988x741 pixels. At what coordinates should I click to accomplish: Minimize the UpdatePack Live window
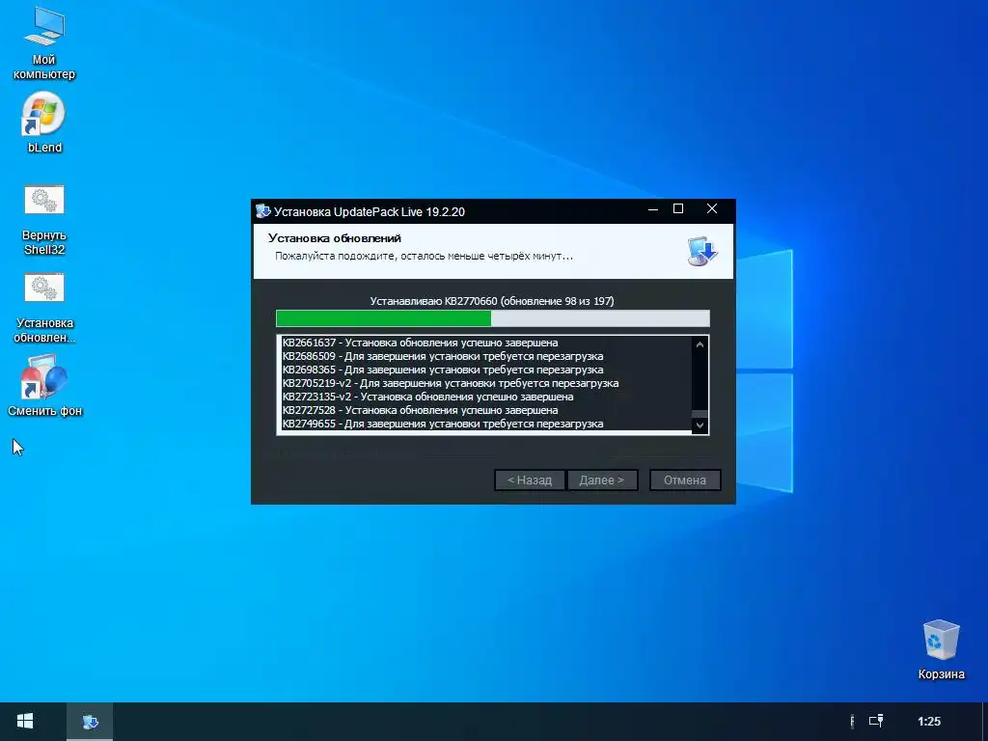coord(653,209)
